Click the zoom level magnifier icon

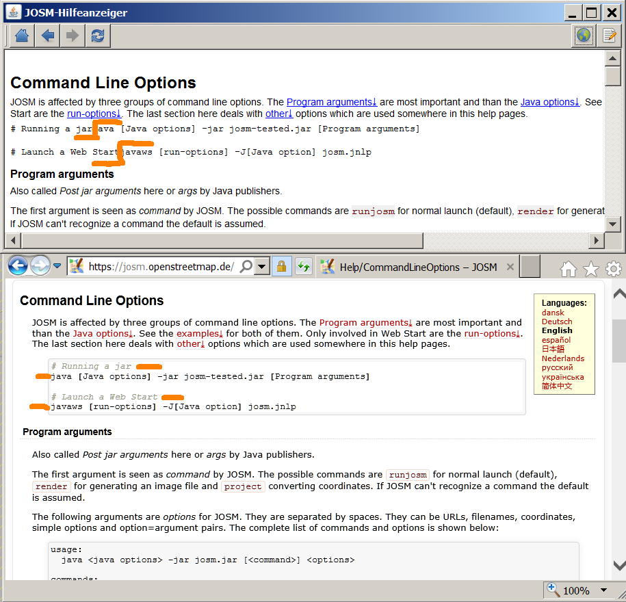pos(553,590)
